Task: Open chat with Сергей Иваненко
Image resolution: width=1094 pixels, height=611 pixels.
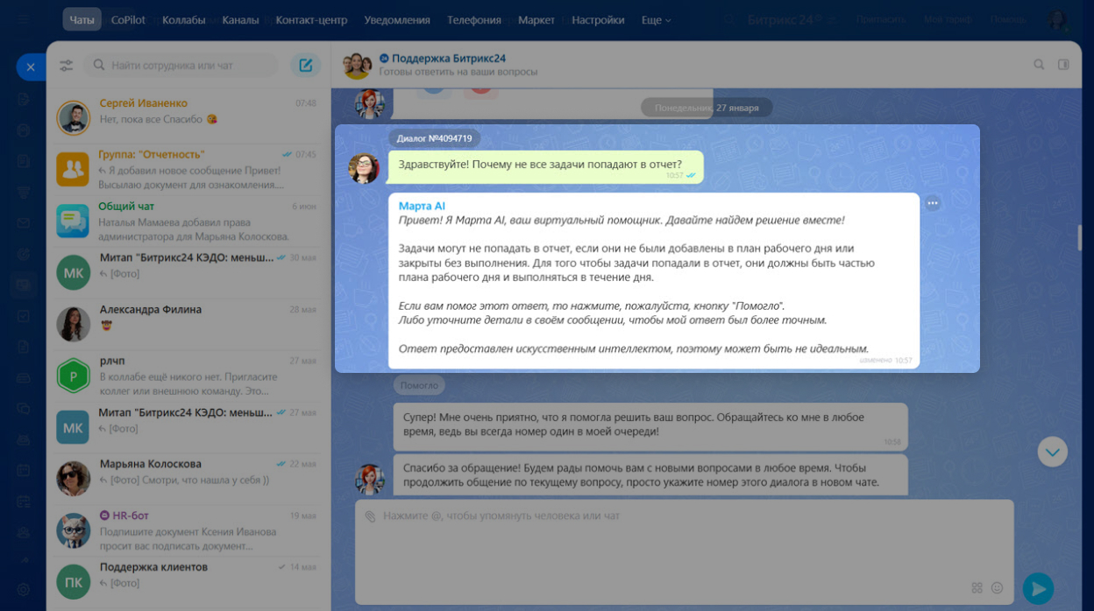Action: [188, 117]
